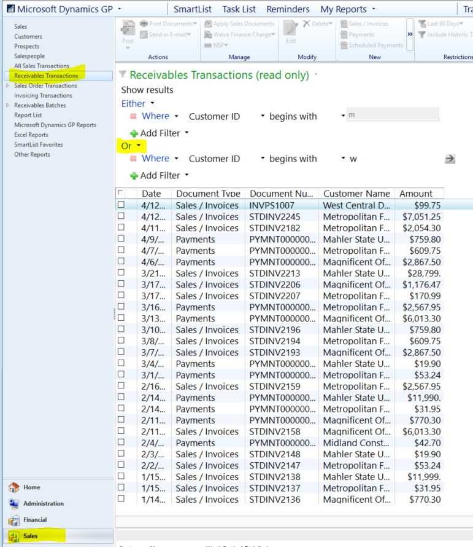
Task: Expand Sales Order Transactions tree node
Action: point(7,85)
